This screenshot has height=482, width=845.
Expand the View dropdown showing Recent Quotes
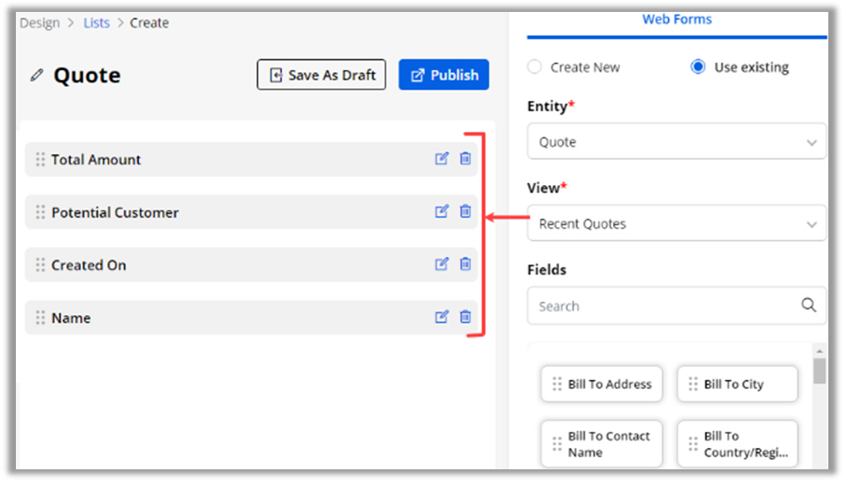tap(676, 224)
